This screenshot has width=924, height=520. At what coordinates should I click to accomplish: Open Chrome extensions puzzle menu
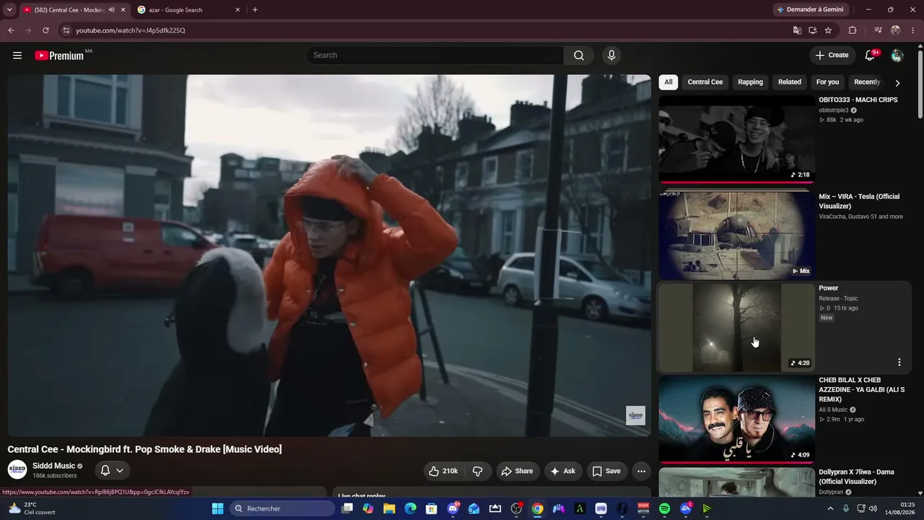point(853,30)
